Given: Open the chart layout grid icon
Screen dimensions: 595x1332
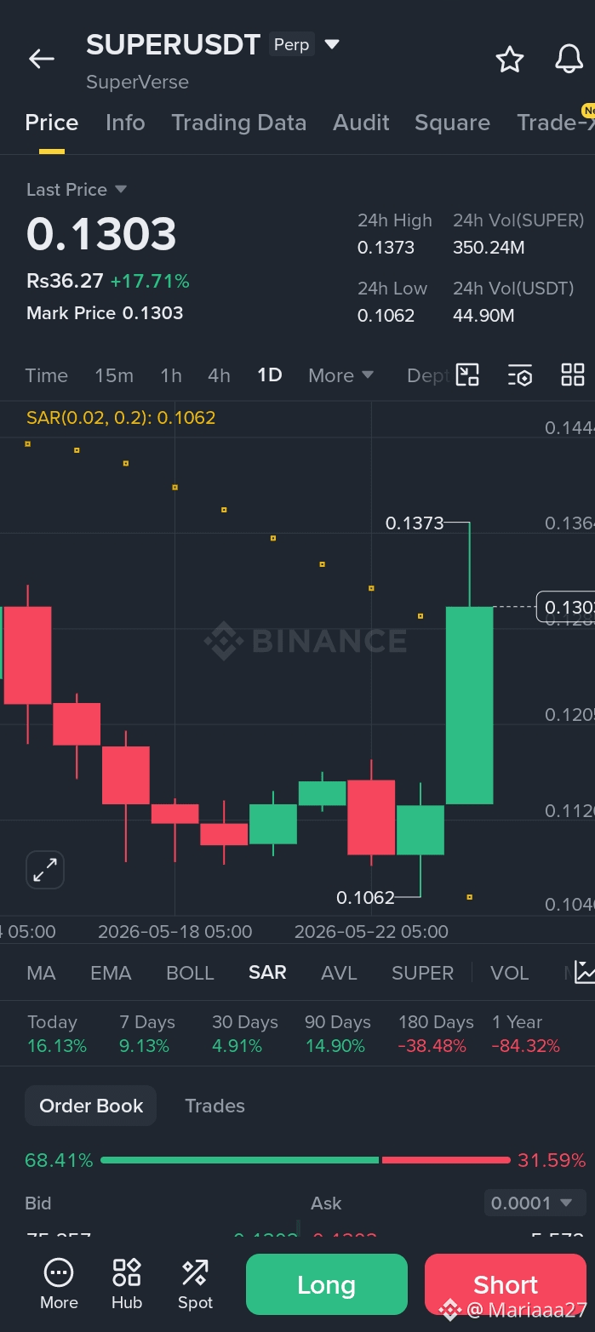Looking at the screenshot, I should pyautogui.click(x=573, y=374).
